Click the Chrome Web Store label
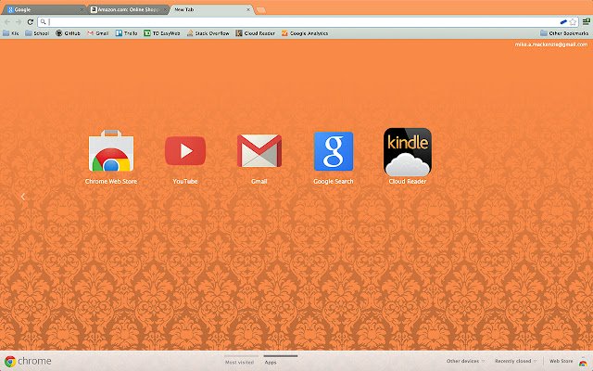 tap(111, 182)
